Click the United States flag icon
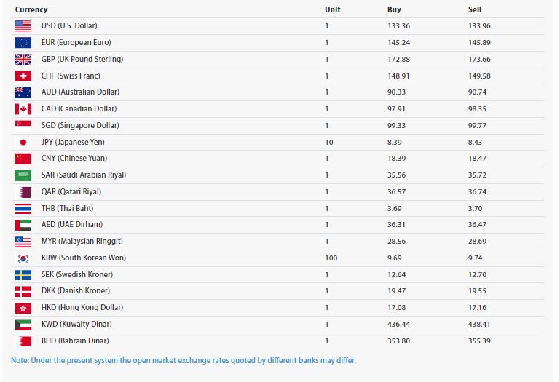This screenshot has width=560, height=382. coord(23,26)
